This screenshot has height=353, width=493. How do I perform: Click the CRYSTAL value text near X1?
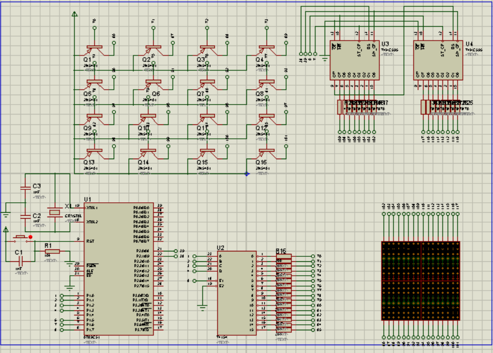pyautogui.click(x=73, y=216)
